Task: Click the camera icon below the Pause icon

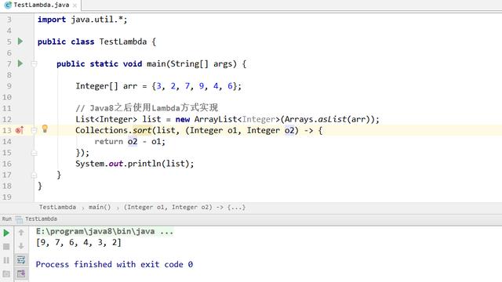Action: click(x=6, y=274)
